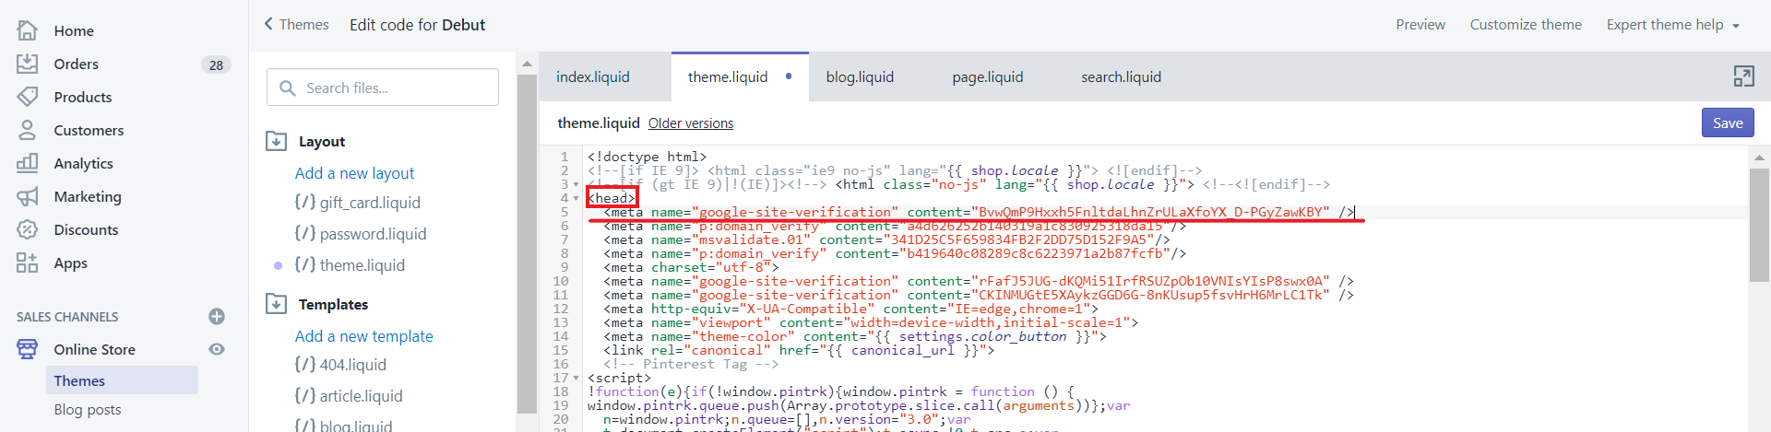The height and width of the screenshot is (432, 1771).
Task: Open Themes under Online Store
Action: pyautogui.click(x=122, y=380)
